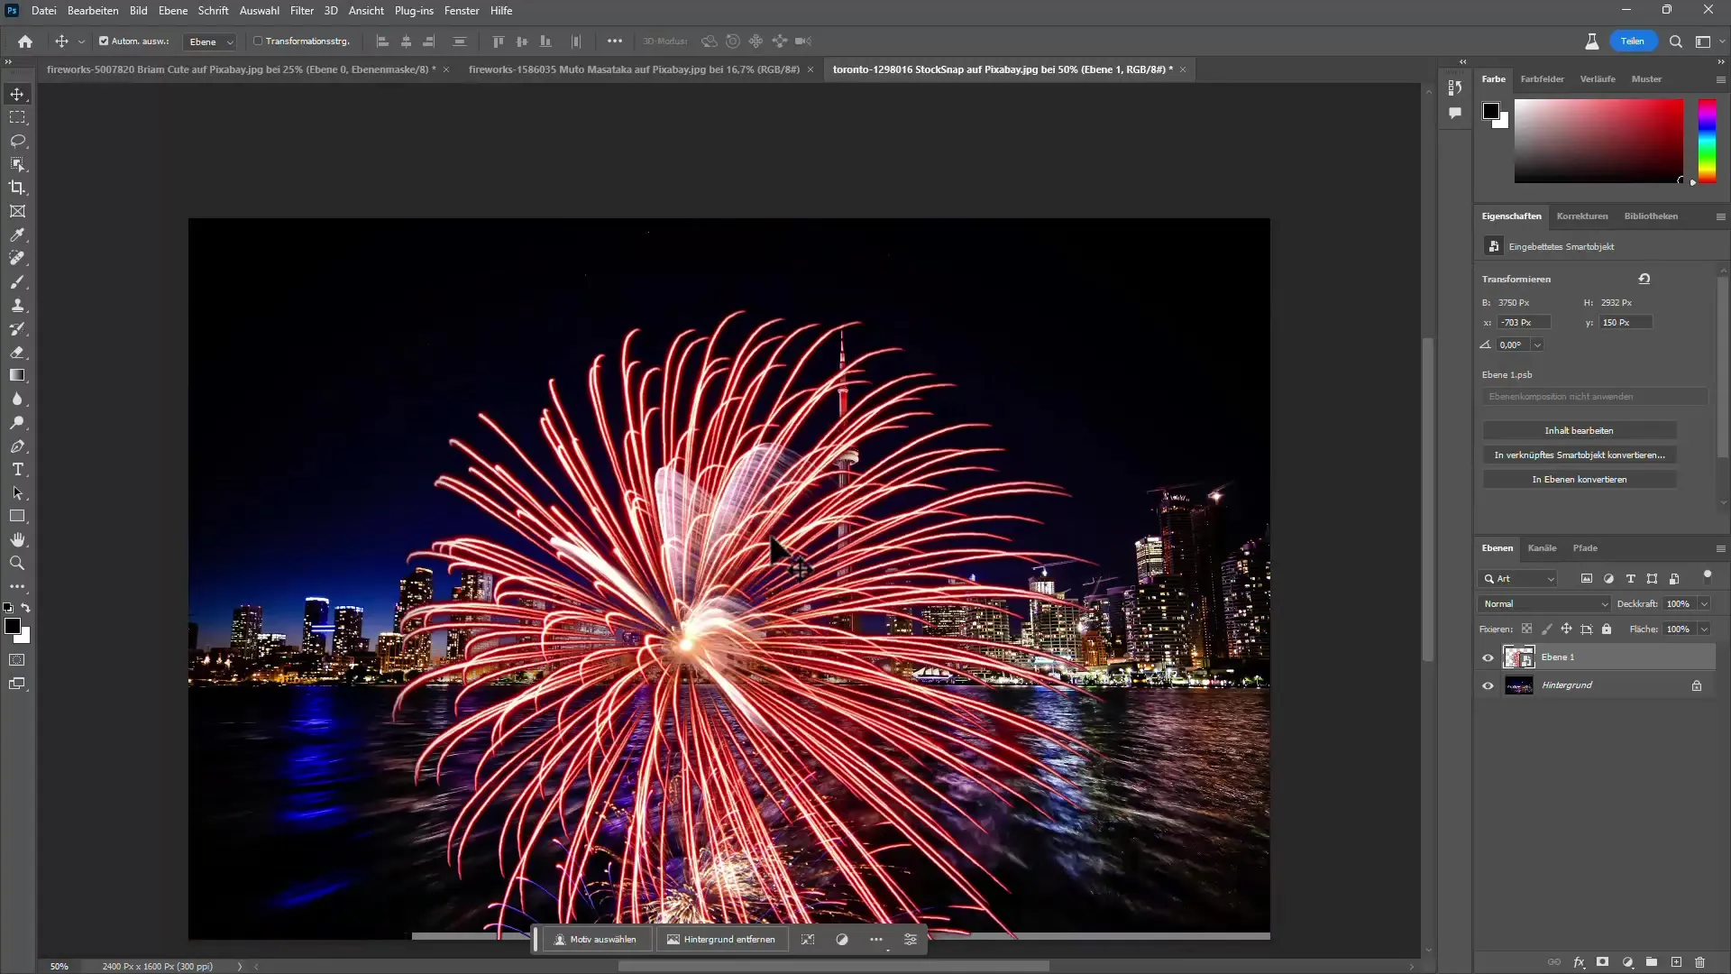Image resolution: width=1731 pixels, height=974 pixels.
Task: Select the Zoom tool
Action: [16, 564]
